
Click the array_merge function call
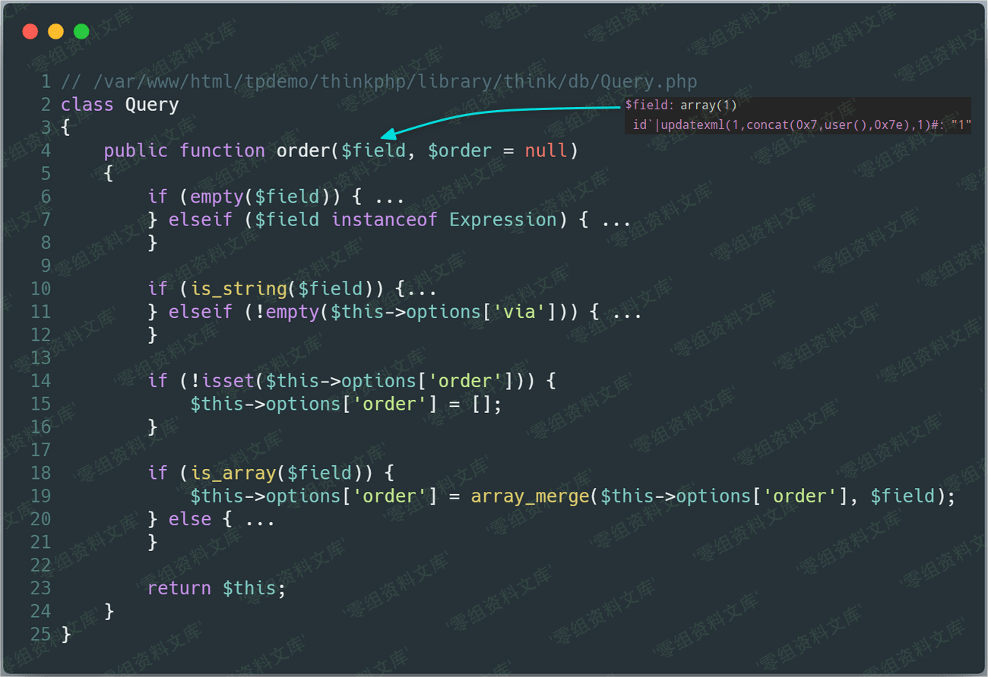point(530,496)
